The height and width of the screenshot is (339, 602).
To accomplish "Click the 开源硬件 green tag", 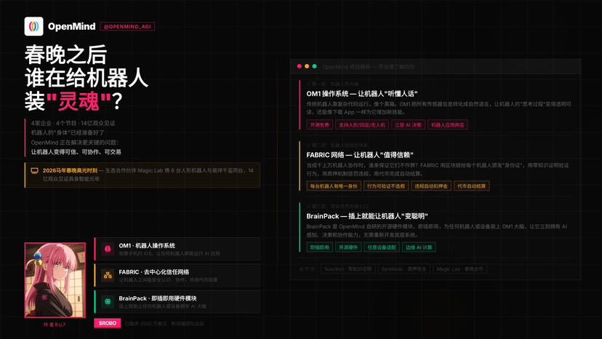I will (x=348, y=247).
